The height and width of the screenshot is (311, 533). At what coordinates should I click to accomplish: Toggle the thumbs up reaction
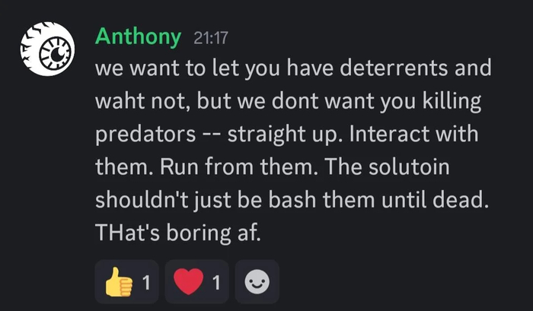click(126, 282)
